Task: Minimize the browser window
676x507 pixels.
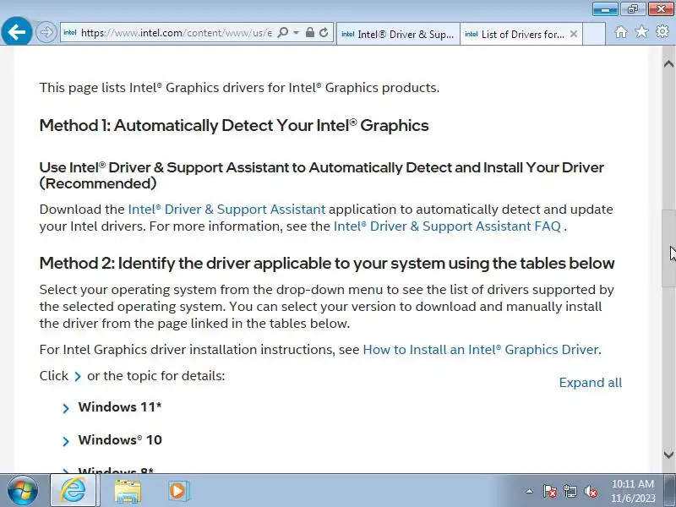Action: click(x=605, y=9)
